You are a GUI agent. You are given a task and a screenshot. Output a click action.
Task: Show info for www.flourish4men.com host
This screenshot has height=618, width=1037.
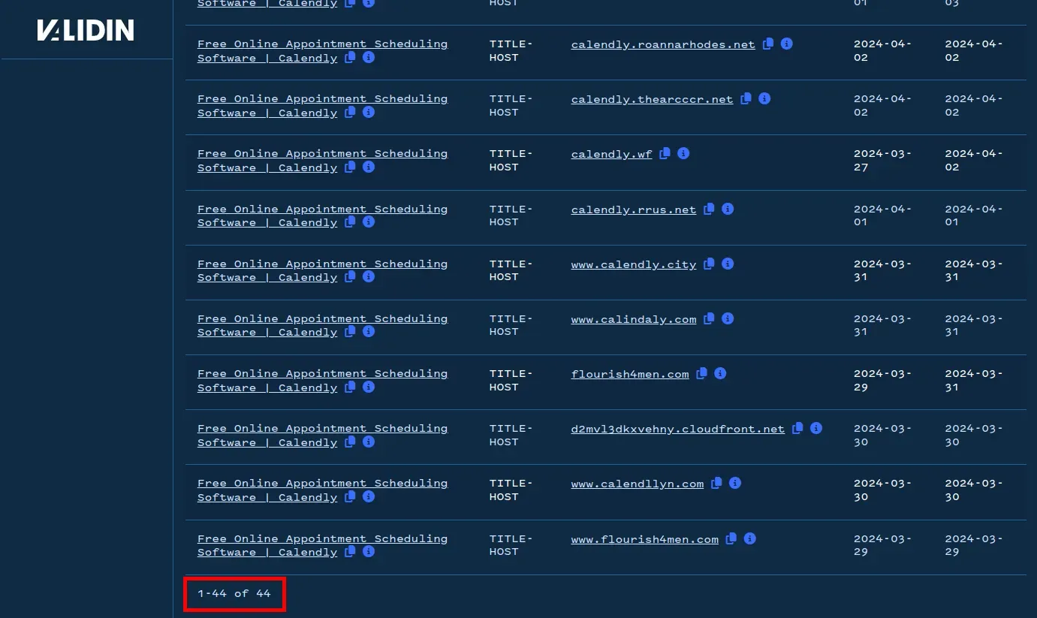click(749, 538)
